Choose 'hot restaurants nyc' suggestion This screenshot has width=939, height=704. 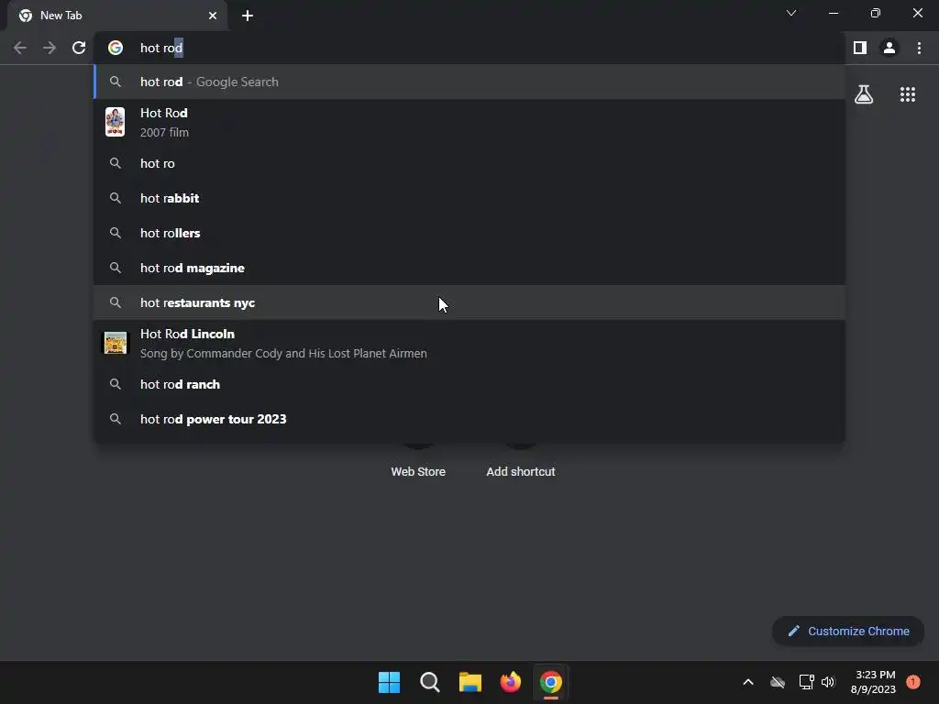pyautogui.click(x=469, y=302)
